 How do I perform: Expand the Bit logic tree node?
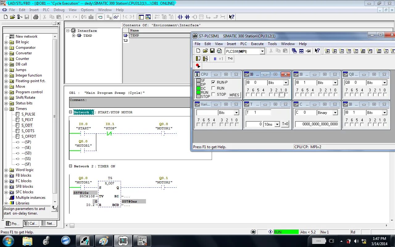[x=6, y=42]
